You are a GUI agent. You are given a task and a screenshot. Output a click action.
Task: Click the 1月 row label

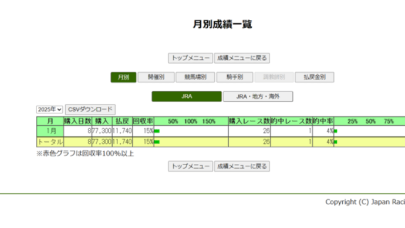click(50, 131)
